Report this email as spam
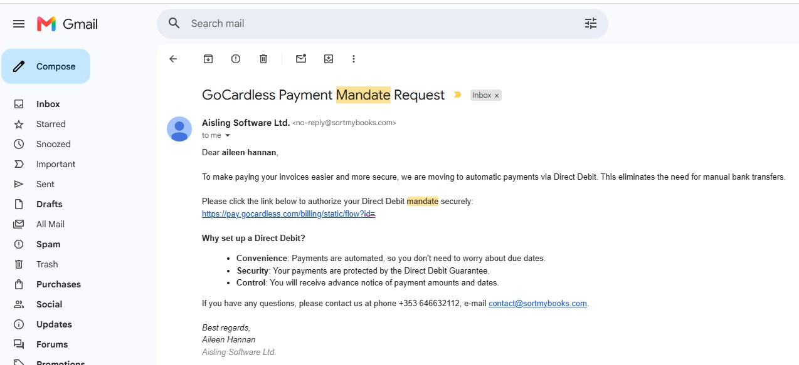The height and width of the screenshot is (365, 799). 236,59
